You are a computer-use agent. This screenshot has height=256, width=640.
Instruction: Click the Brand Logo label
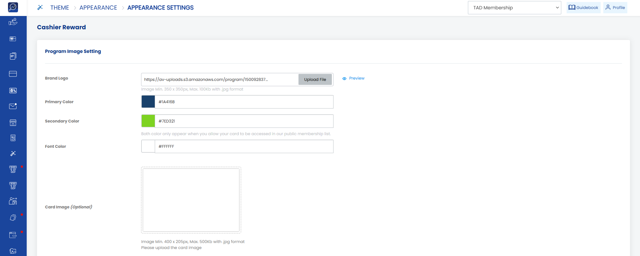(57, 78)
